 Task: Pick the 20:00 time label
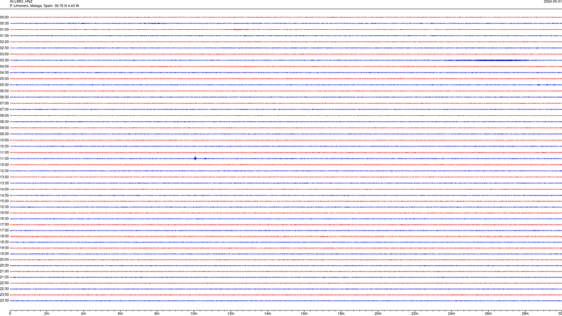tap(4, 260)
